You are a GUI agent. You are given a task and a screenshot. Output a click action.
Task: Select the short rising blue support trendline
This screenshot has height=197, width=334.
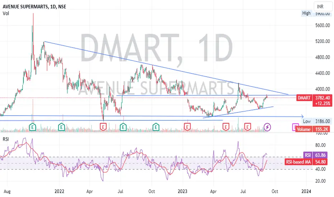click(x=238, y=112)
